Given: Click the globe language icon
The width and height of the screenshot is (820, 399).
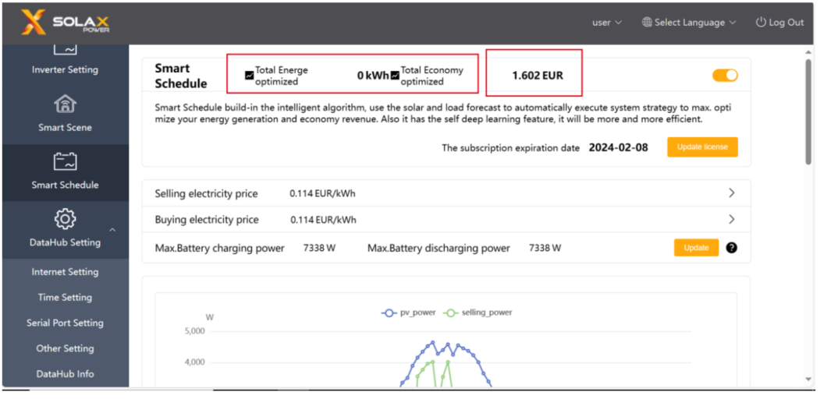Looking at the screenshot, I should click(x=647, y=23).
